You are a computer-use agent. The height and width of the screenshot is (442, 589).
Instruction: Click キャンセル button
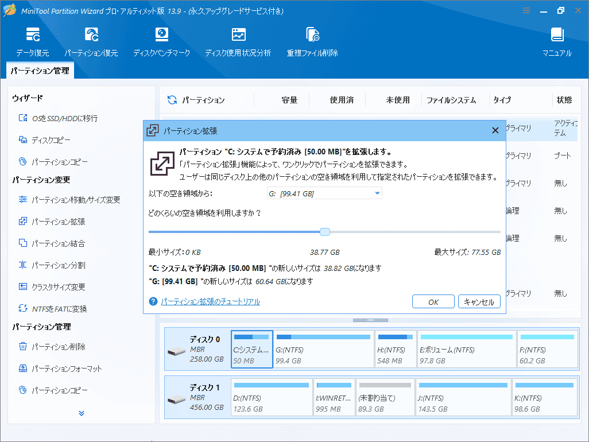pyautogui.click(x=479, y=301)
